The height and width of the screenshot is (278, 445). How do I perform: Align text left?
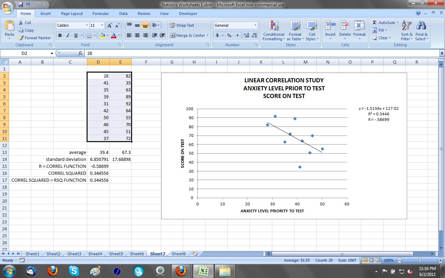coord(129,35)
